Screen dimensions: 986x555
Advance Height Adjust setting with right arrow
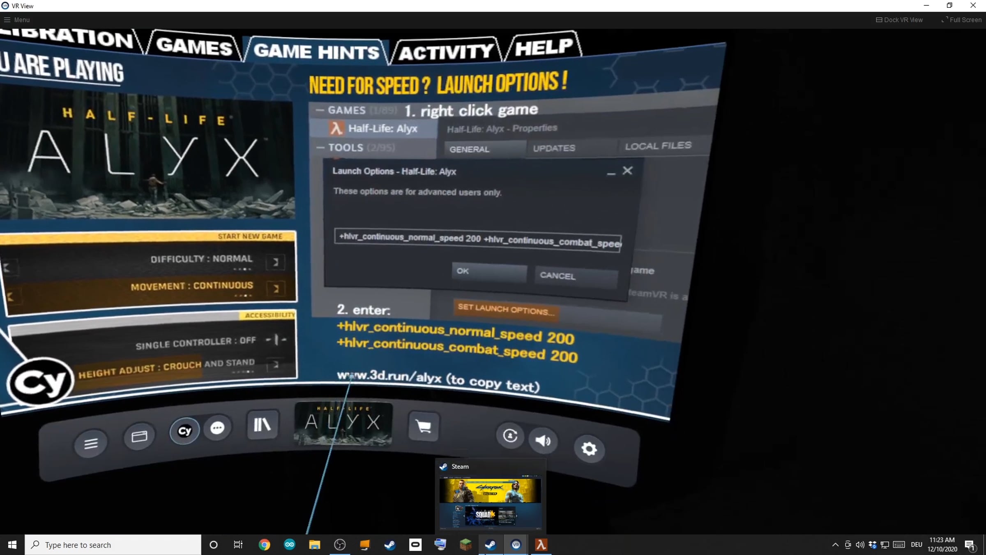pos(276,364)
